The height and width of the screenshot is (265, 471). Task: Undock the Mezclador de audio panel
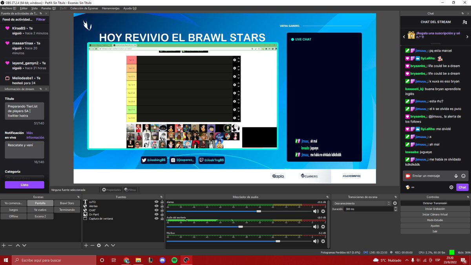click(328, 197)
